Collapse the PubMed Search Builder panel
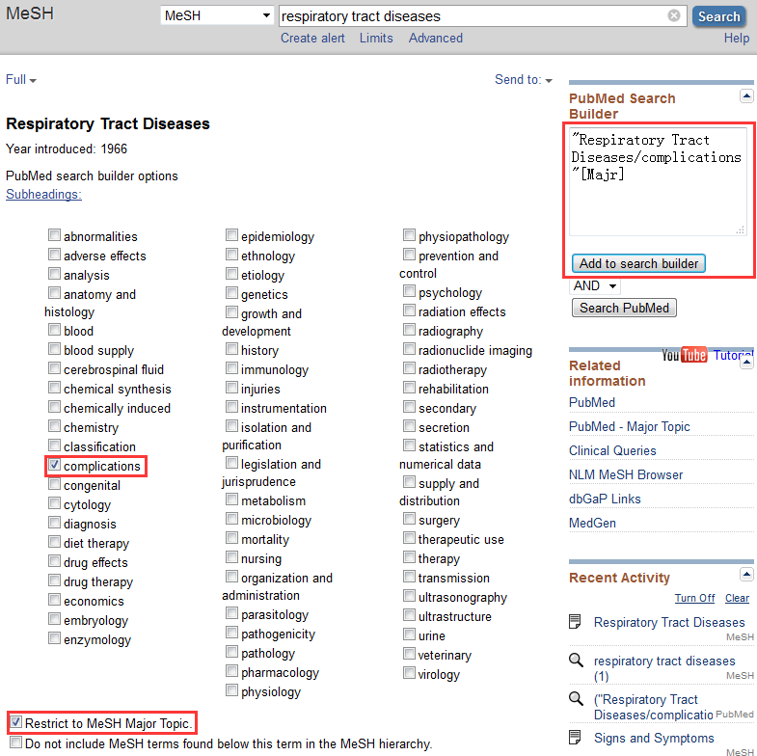757x756 pixels. coord(745,95)
